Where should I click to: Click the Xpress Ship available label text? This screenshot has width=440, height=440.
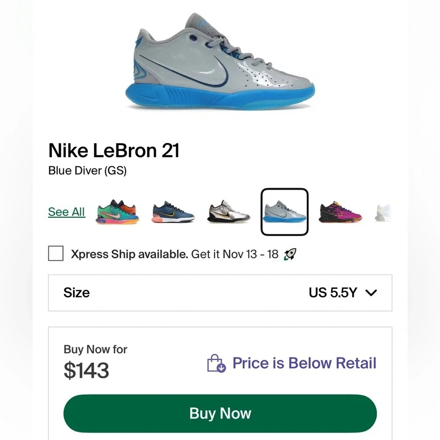point(130,254)
